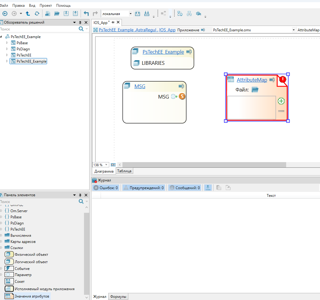Image resolution: width=320 pixels, height=300 pixels.
Task: Open the Проект menu
Action: point(46,6)
